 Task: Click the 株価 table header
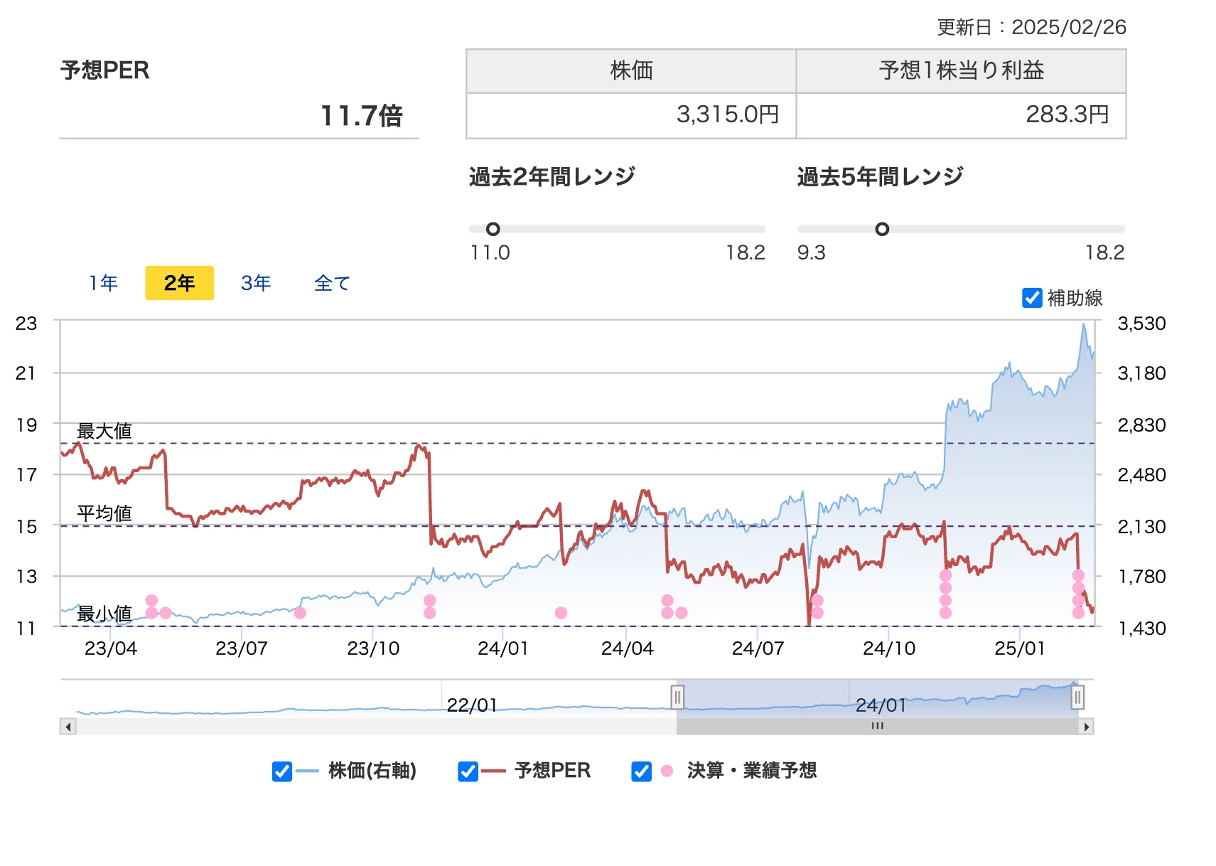point(631,71)
